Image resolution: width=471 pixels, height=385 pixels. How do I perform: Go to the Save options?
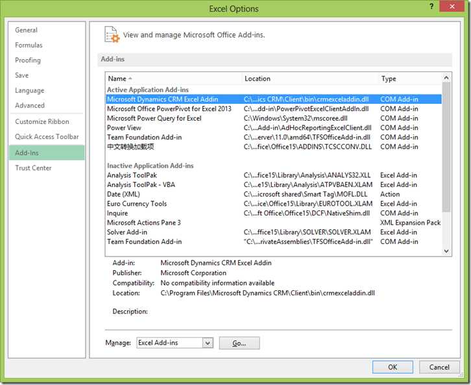(47, 75)
